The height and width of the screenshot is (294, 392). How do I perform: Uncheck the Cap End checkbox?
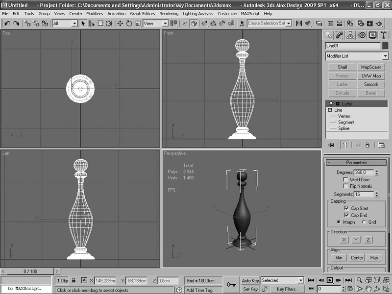coord(346,215)
